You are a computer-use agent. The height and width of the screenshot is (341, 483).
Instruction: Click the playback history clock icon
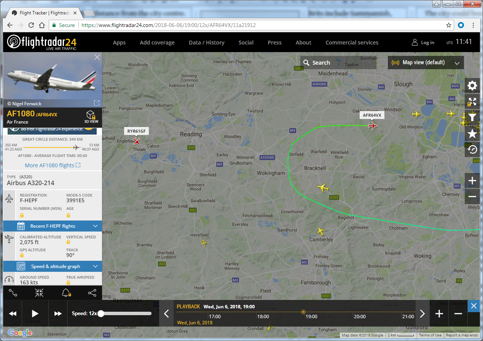pos(472,149)
